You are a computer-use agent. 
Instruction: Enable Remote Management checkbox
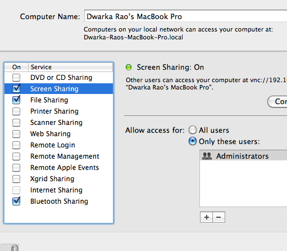[x=16, y=156]
